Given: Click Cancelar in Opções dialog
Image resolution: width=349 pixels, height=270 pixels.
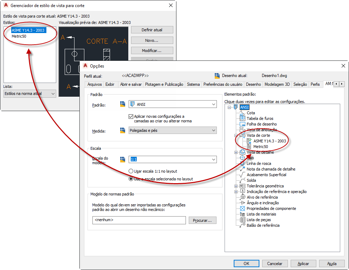Looking at the screenshot, I should pos(274,264).
